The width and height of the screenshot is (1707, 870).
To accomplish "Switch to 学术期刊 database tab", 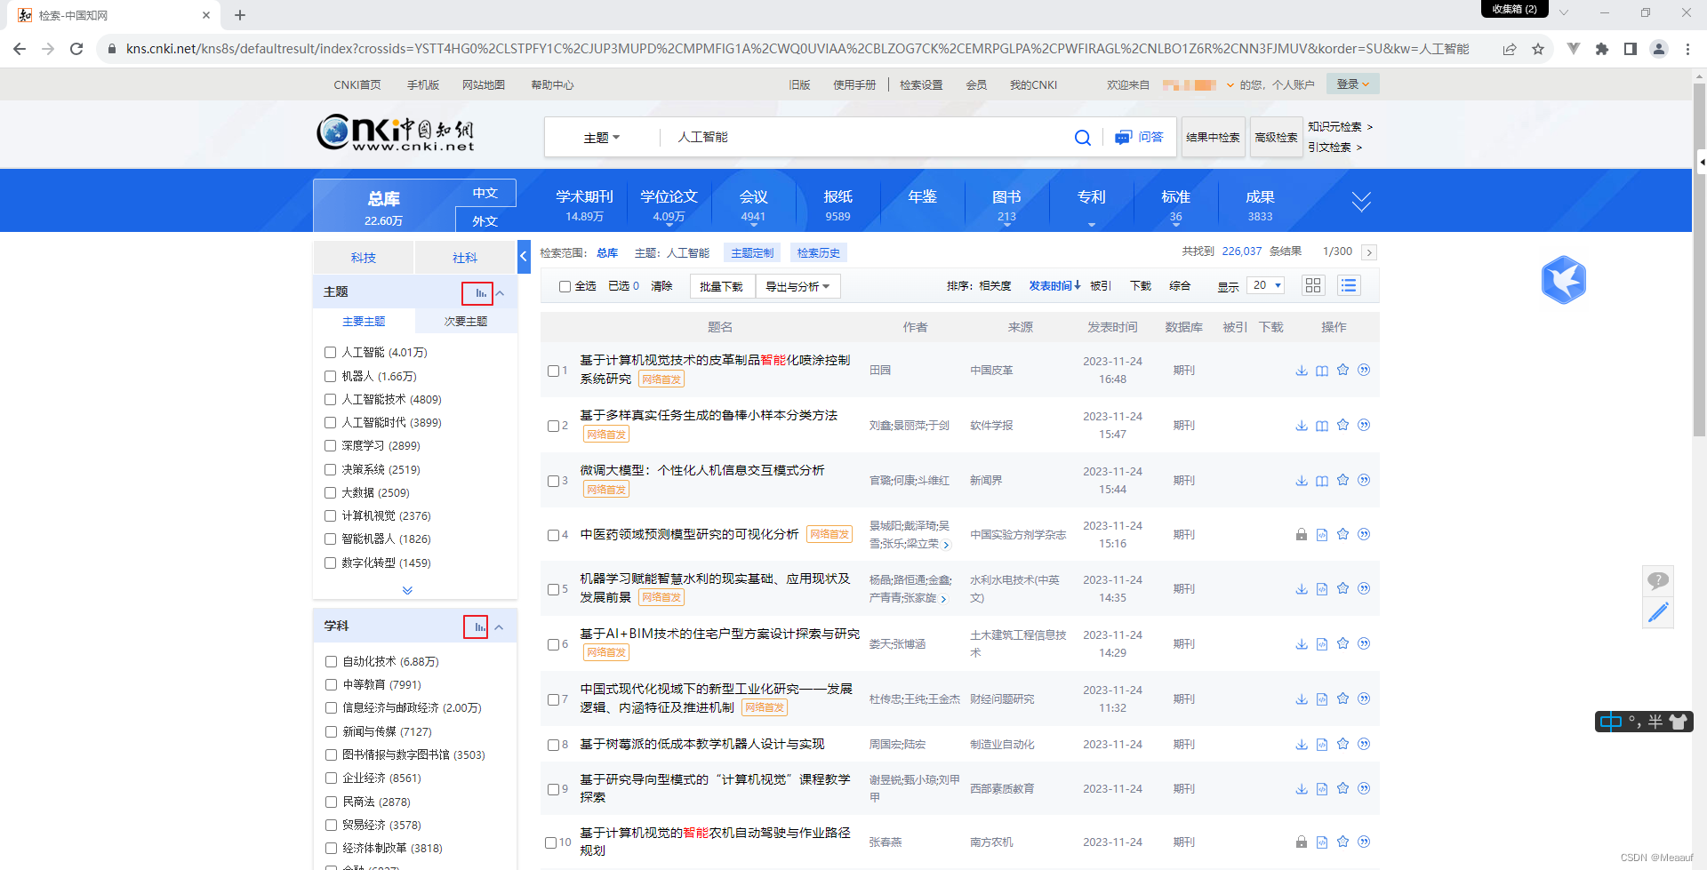I will tap(584, 204).
